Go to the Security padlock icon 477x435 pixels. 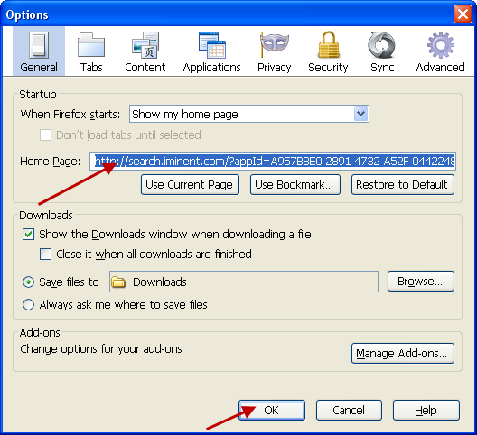tap(328, 44)
